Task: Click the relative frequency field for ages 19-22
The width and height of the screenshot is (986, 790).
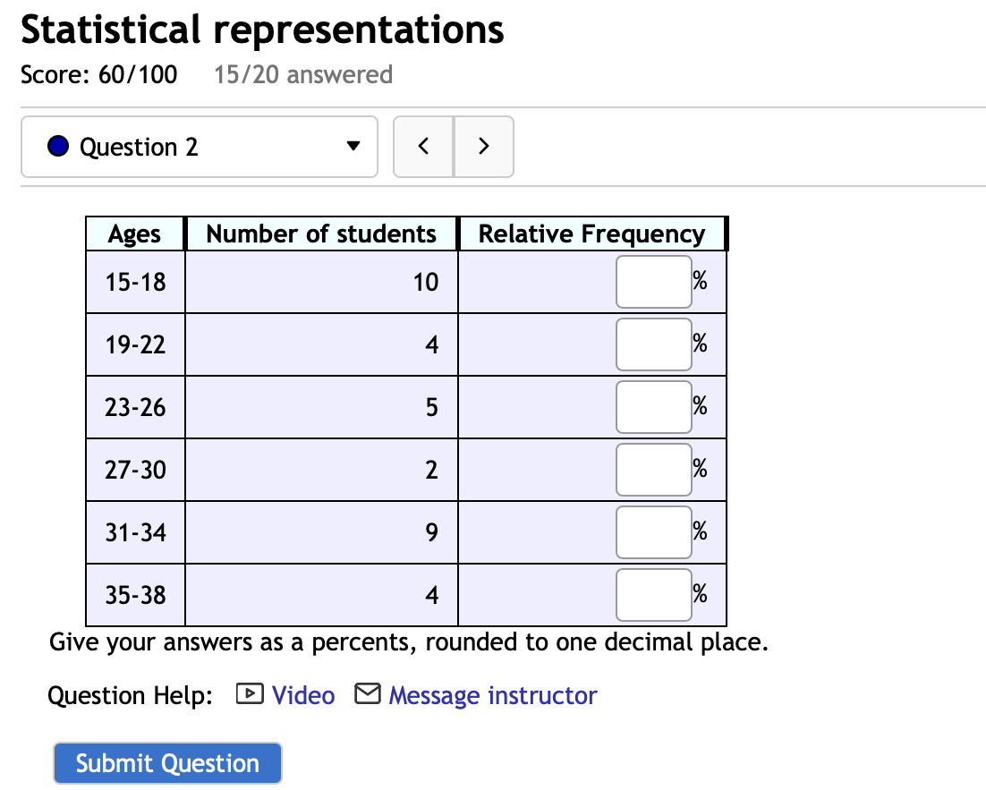Action: pyautogui.click(x=653, y=344)
